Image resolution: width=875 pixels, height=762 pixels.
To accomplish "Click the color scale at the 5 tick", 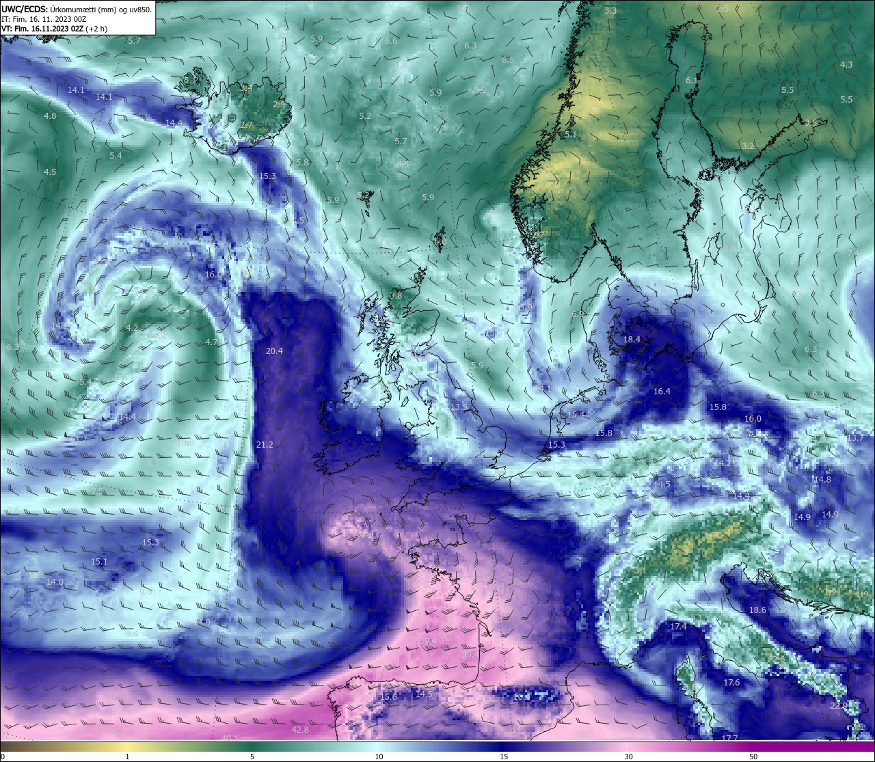I will 252,748.
